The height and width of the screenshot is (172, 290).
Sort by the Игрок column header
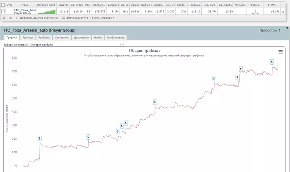(x=24, y=5)
